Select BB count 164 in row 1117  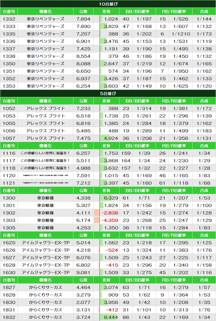coord(126,161)
